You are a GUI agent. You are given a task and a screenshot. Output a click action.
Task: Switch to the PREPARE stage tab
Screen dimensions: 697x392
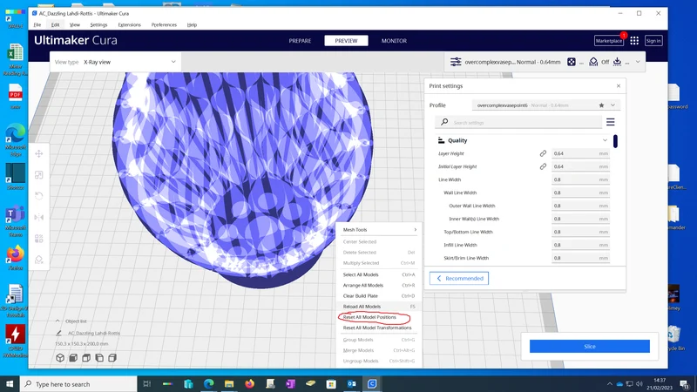tap(300, 41)
